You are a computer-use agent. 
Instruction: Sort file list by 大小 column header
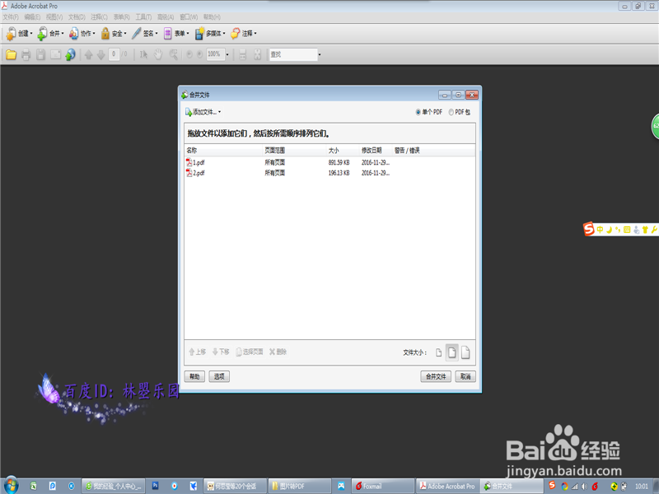[342, 151]
